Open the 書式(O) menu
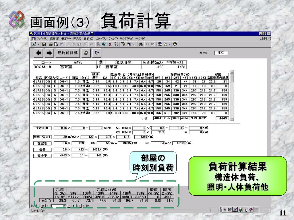Viewport: 294px width, 220px height. point(88,39)
